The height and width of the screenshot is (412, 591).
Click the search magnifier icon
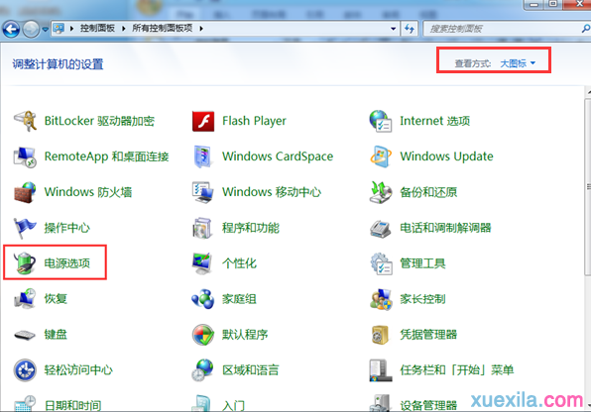pyautogui.click(x=586, y=29)
